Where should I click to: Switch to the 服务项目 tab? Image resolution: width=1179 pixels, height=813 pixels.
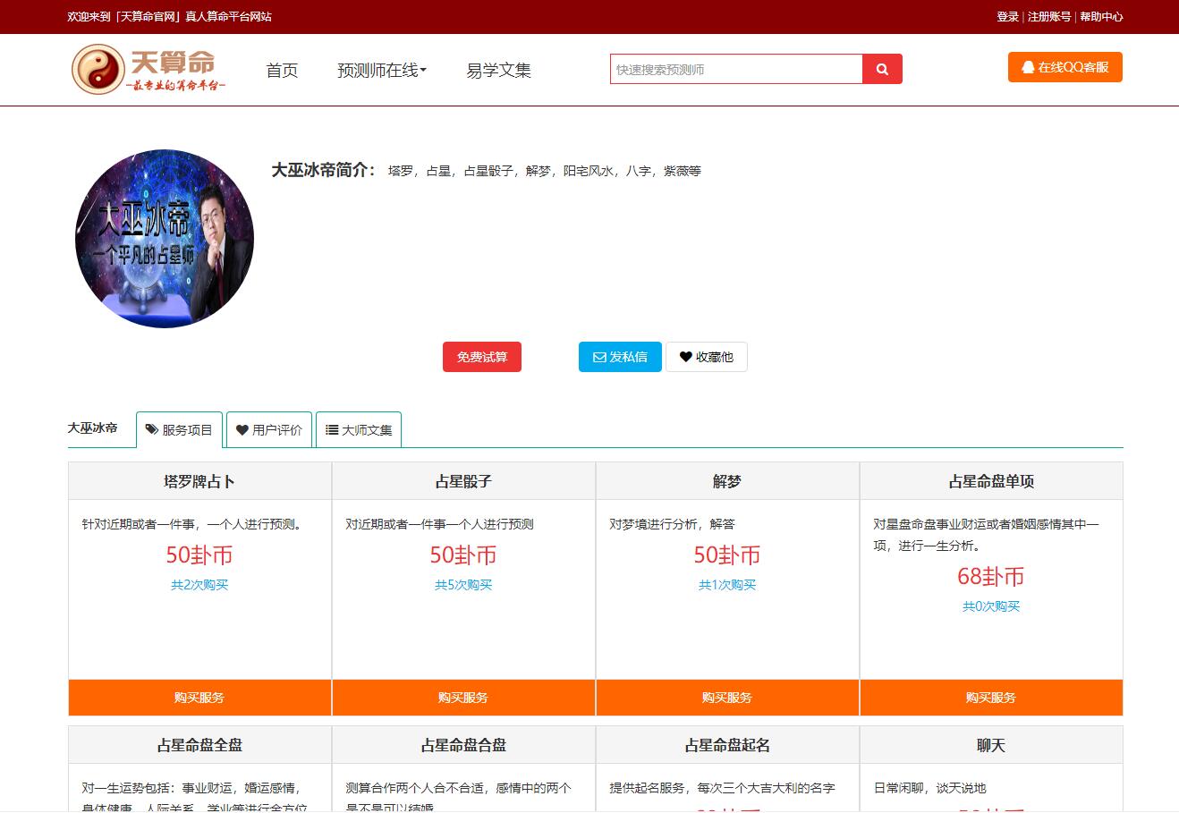click(179, 429)
